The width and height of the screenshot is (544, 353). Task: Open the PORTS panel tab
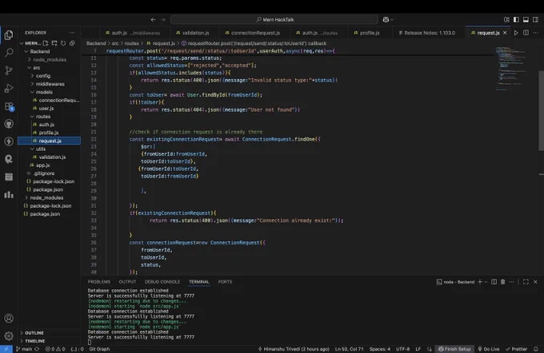225,282
